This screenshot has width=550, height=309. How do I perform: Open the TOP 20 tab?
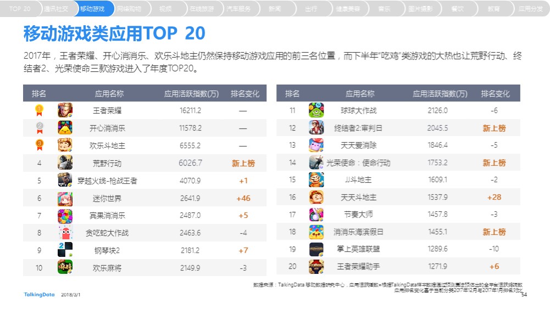[20, 9]
